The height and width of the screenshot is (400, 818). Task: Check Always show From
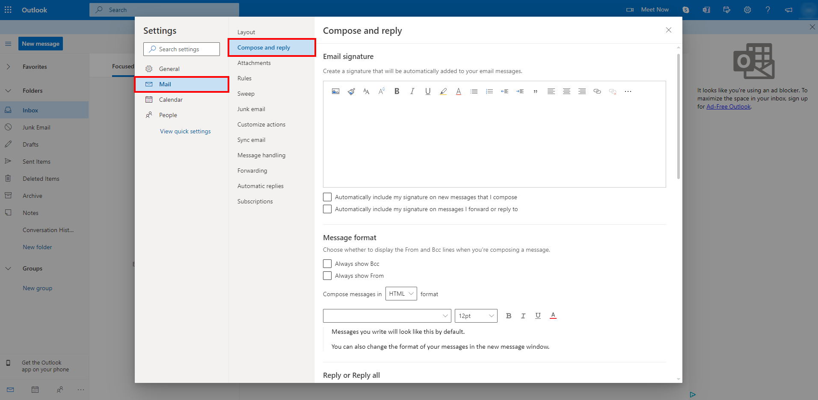327,276
